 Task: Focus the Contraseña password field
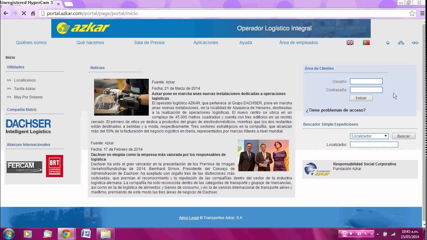coord(366,90)
